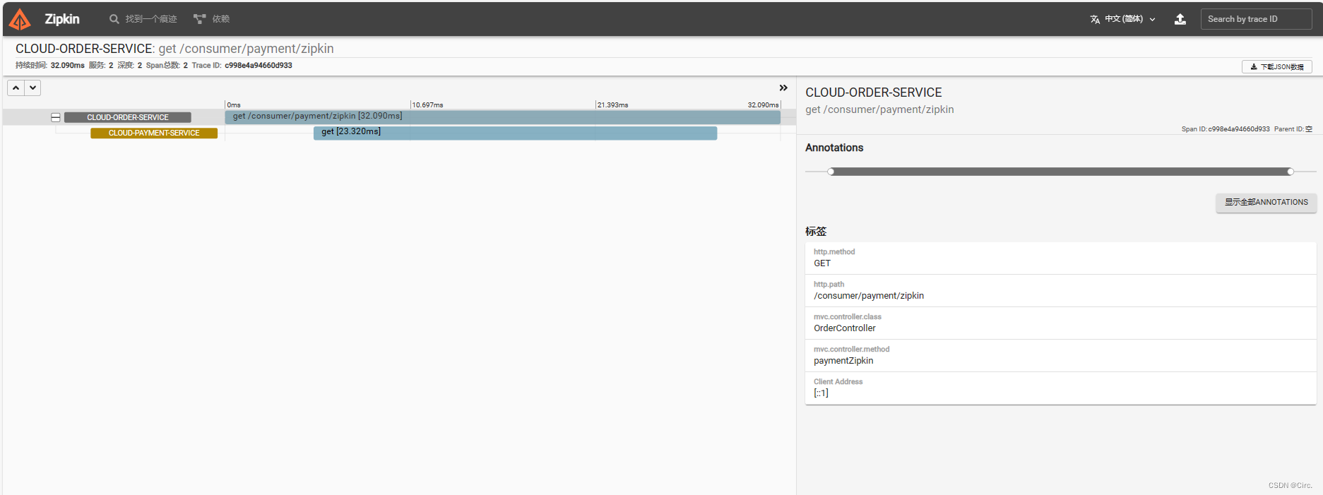Click the right annotation slider handle
1323x495 pixels.
[1290, 172]
